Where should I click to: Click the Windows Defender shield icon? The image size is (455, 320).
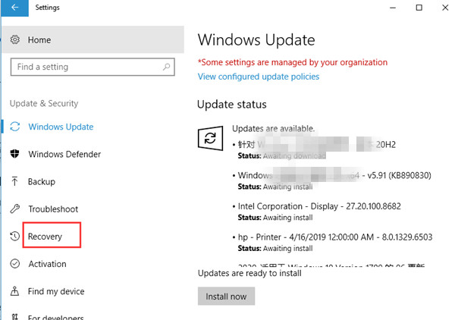[x=15, y=155]
